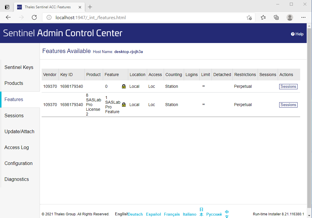Open Diagnostics in sidebar
This screenshot has width=312, height=218.
17,179
